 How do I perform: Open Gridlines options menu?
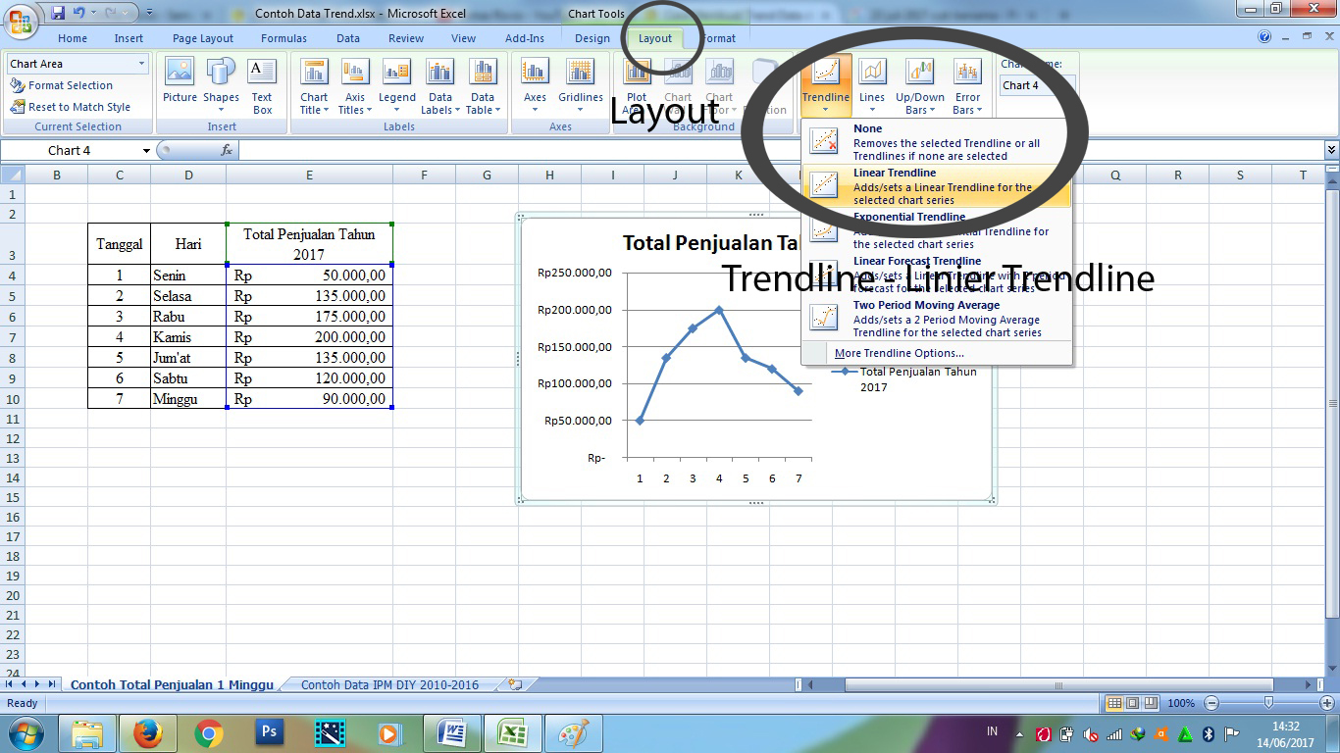[581, 86]
